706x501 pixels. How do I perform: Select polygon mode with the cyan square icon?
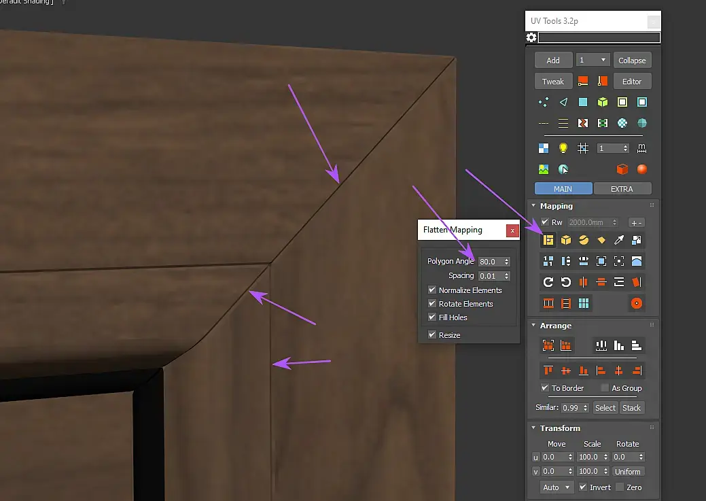pyautogui.click(x=582, y=102)
